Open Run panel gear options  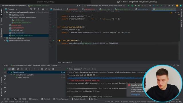[x=174, y=66]
